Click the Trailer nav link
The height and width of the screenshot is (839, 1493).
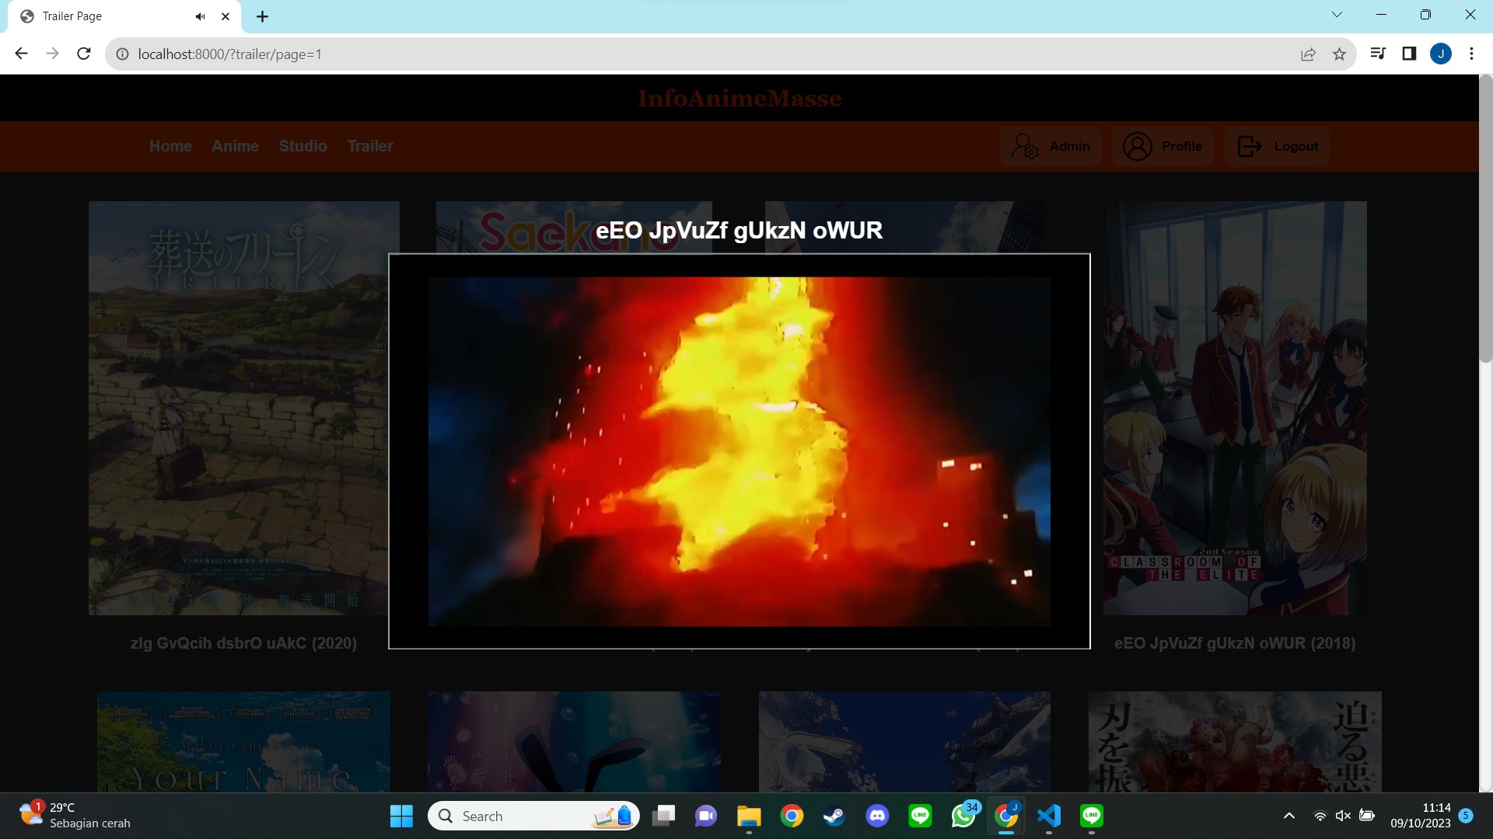tap(370, 146)
